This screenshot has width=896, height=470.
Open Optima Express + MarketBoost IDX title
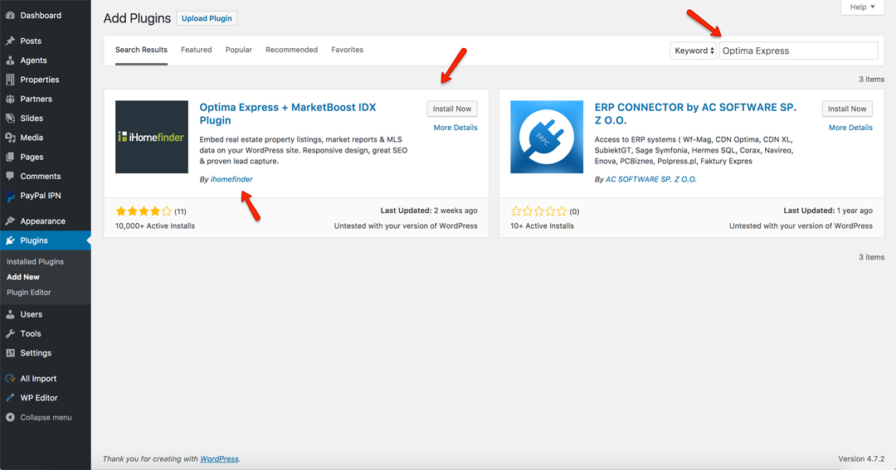point(287,114)
